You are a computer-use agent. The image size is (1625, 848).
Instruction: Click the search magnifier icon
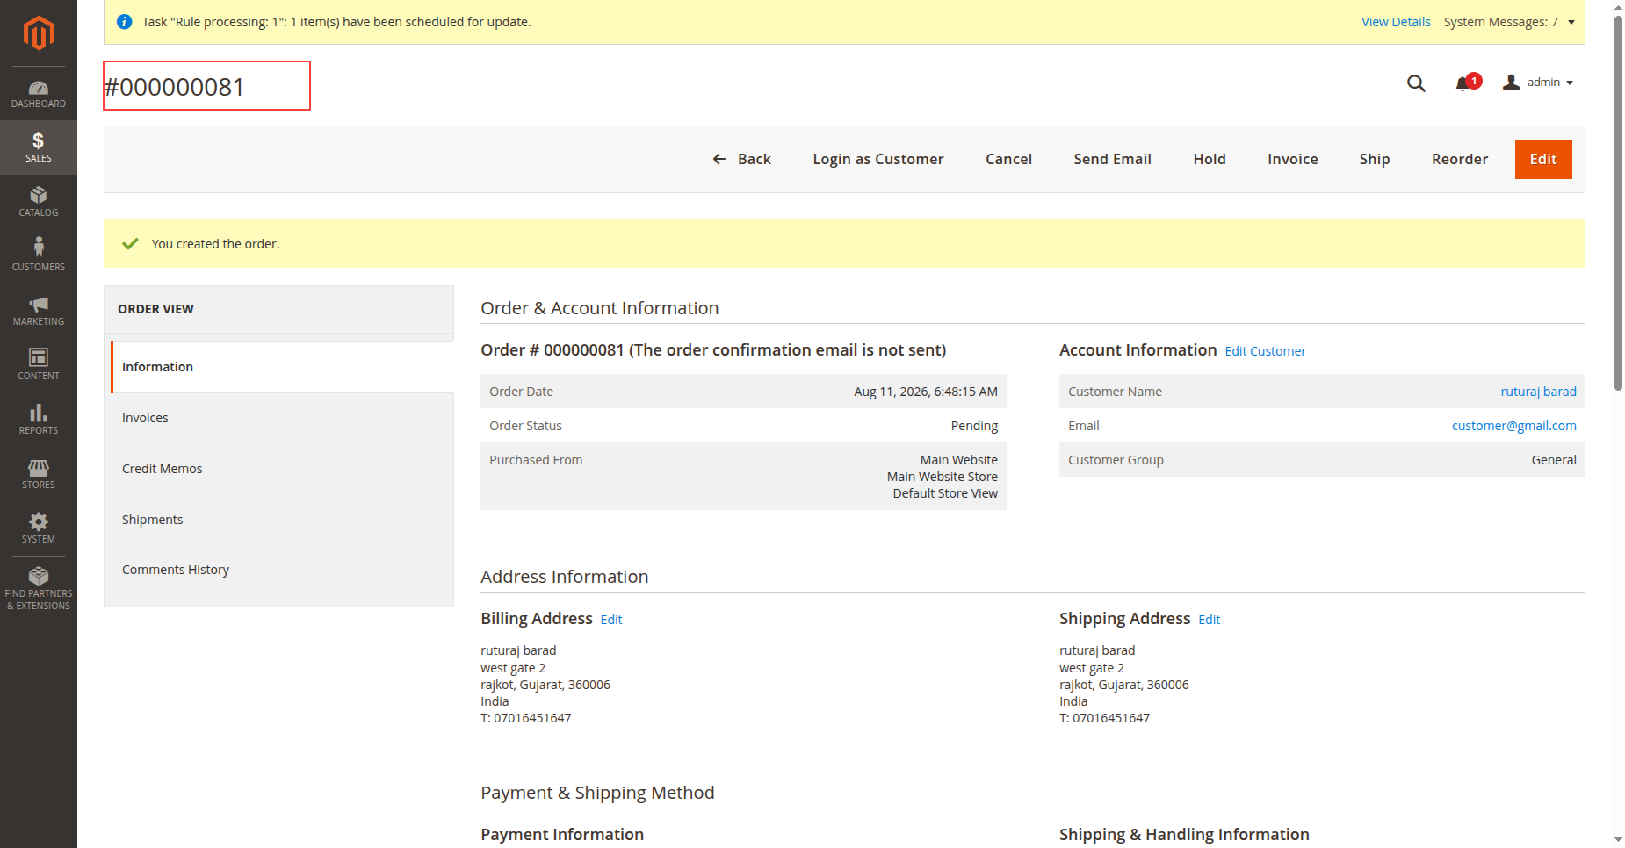click(x=1416, y=83)
